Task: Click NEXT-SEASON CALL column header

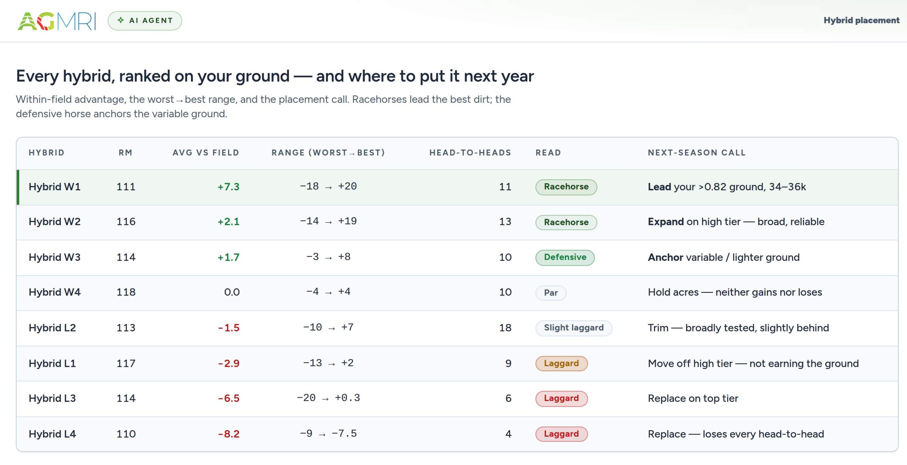Action: 697,153
